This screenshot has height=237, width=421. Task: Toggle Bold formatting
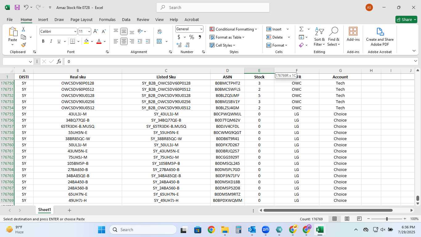43,41
